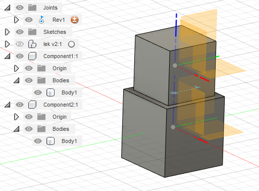
Task: Hide the Joints folder with eye icon
Action: coord(20,8)
